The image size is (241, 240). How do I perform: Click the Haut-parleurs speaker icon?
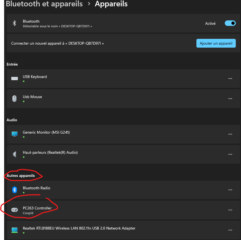pyautogui.click(x=15, y=154)
